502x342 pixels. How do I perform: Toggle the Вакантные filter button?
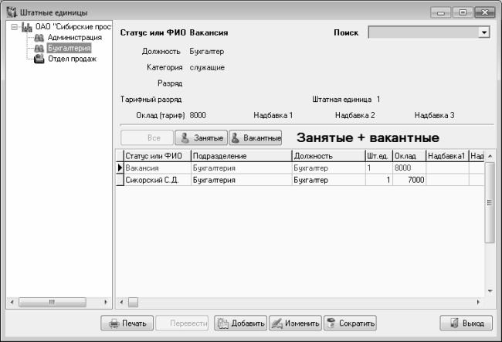point(256,137)
